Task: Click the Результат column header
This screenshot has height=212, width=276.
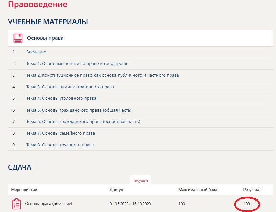Action: [x=252, y=190]
